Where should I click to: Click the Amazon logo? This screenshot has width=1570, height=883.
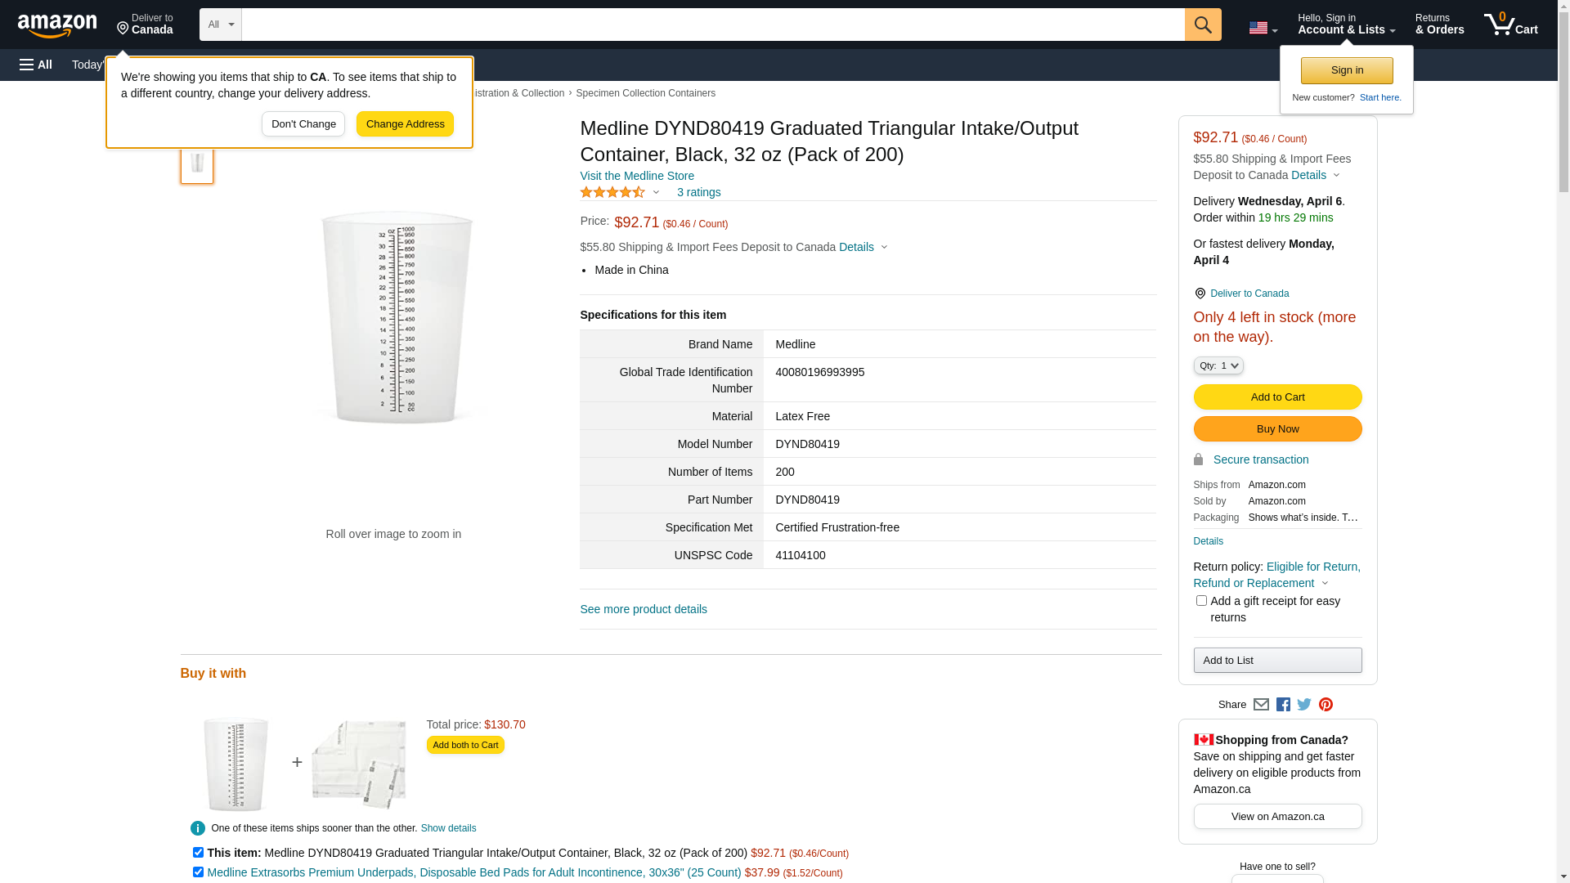57,25
